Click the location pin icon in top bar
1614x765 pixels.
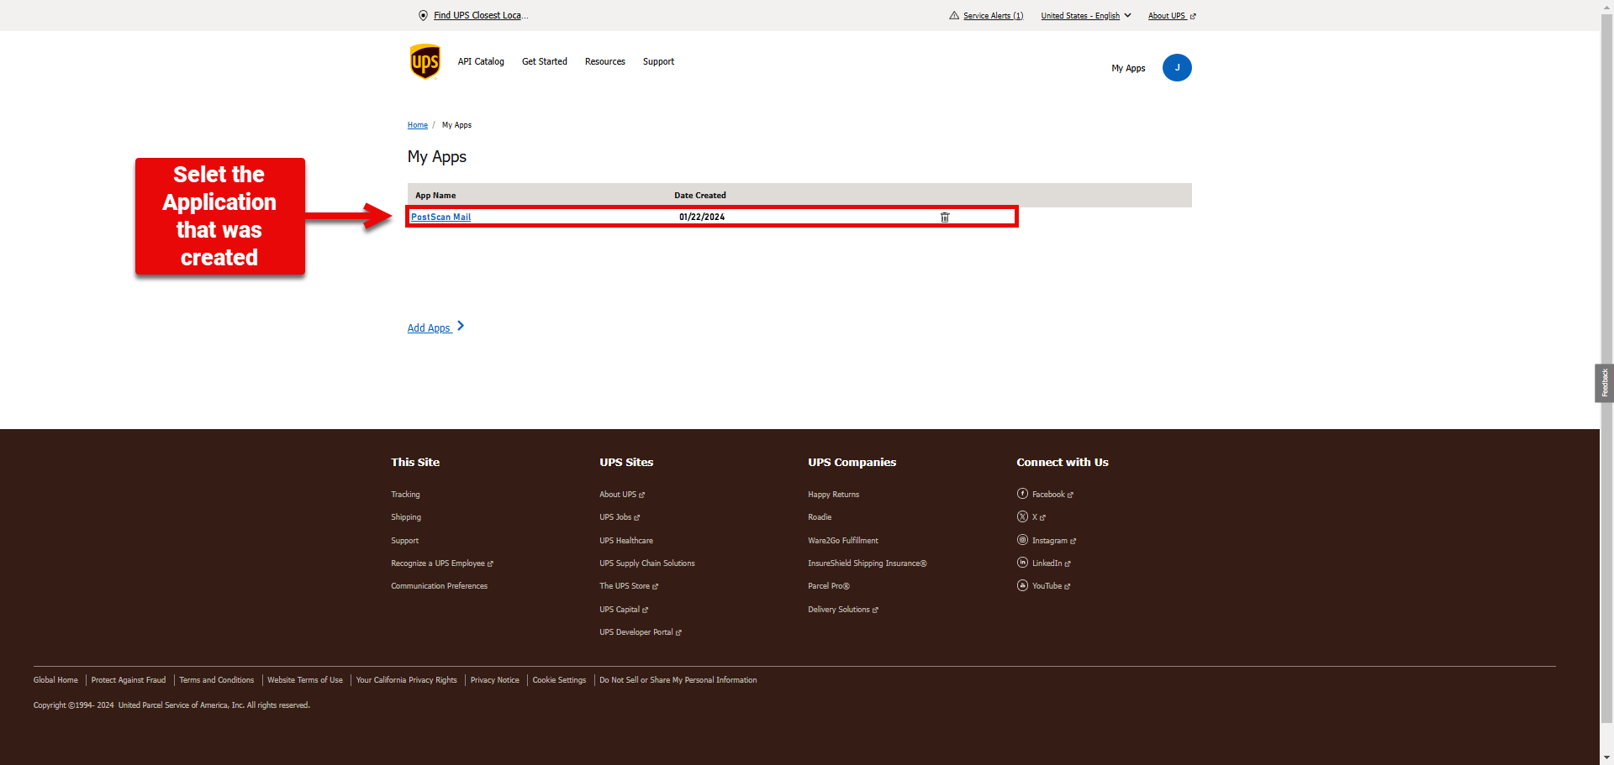[x=423, y=15]
